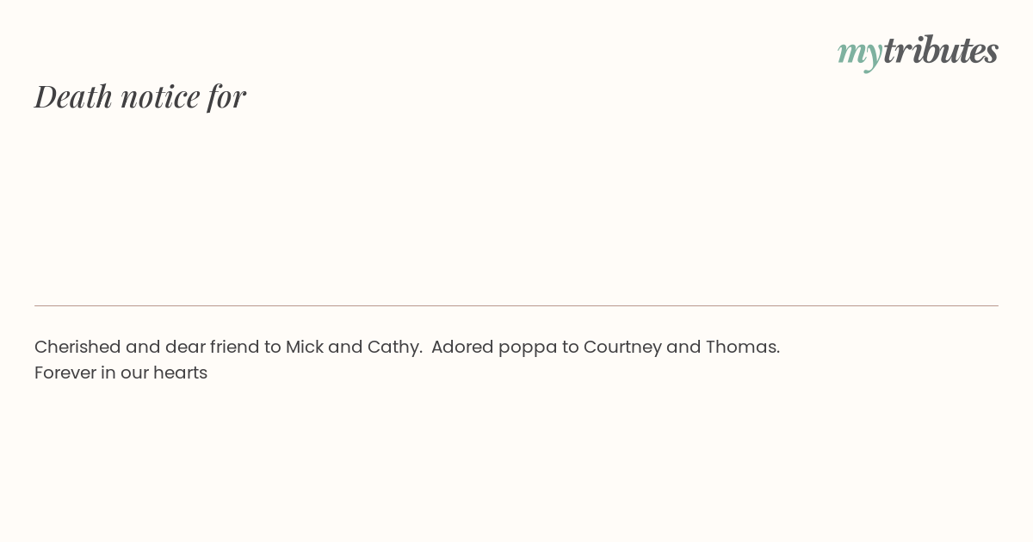
Task: Click the green "my" in the logo
Action: pos(859,52)
